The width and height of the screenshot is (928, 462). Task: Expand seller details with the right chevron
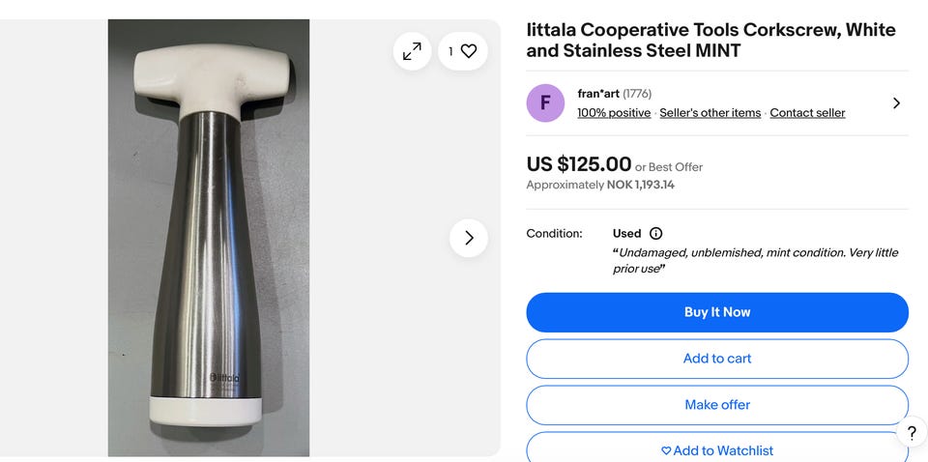[896, 103]
